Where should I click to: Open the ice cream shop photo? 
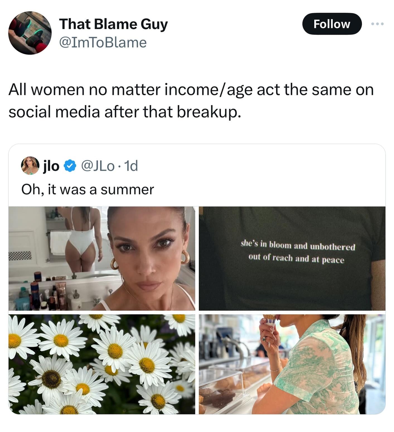pos(292,364)
